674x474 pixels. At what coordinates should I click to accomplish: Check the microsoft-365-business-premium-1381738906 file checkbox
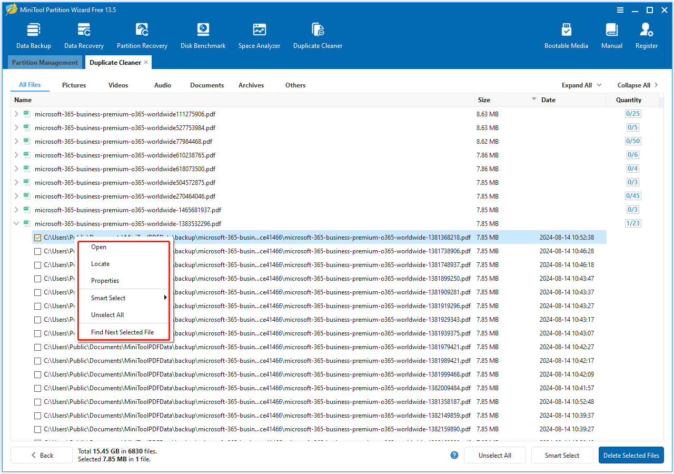tap(37, 251)
